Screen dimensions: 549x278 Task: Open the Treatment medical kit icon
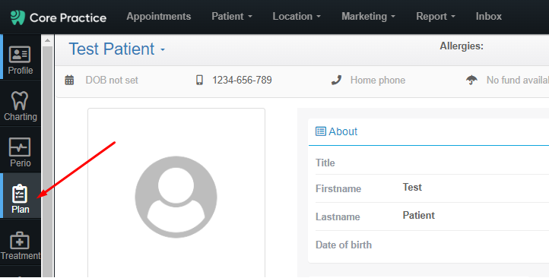[20, 240]
